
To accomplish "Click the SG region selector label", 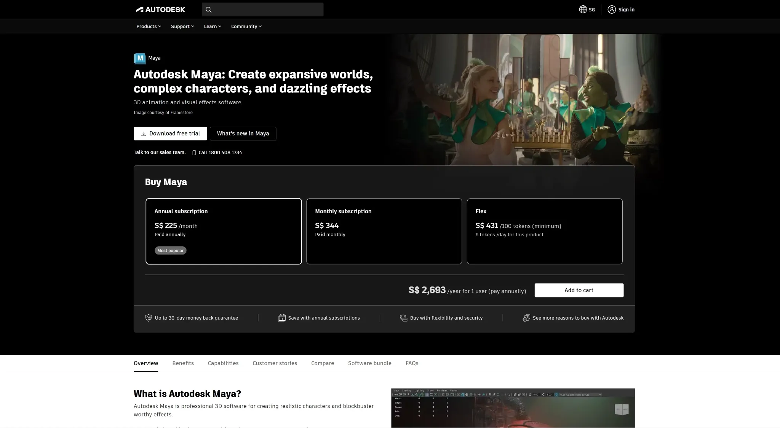I will tap(591, 10).
